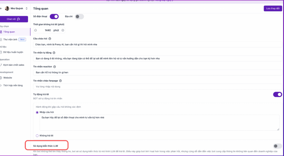The height and width of the screenshot is (156, 284).
Task: Click the Dữ liệu huấn luyện database icon
Action: pos(1,52)
